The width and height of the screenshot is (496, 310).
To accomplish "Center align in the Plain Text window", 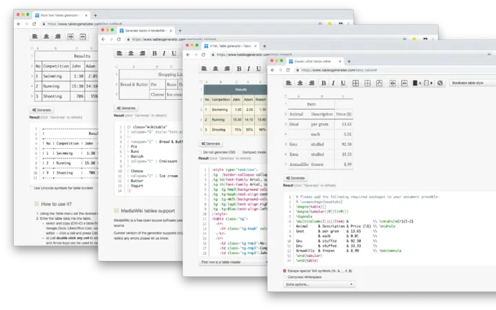I will 46,37.
